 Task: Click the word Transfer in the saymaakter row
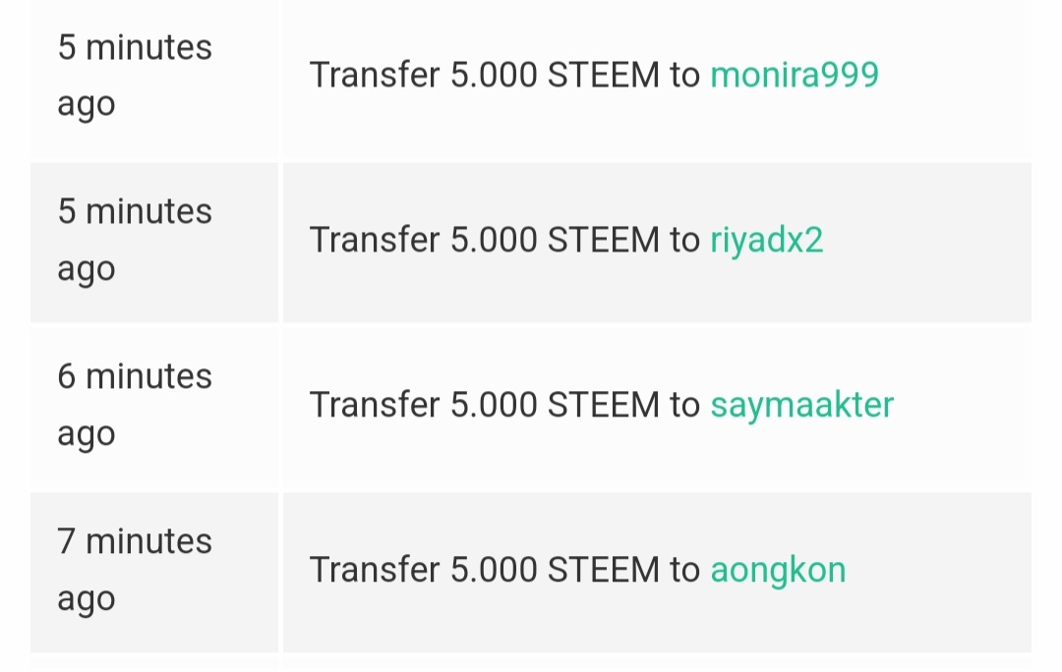point(375,405)
